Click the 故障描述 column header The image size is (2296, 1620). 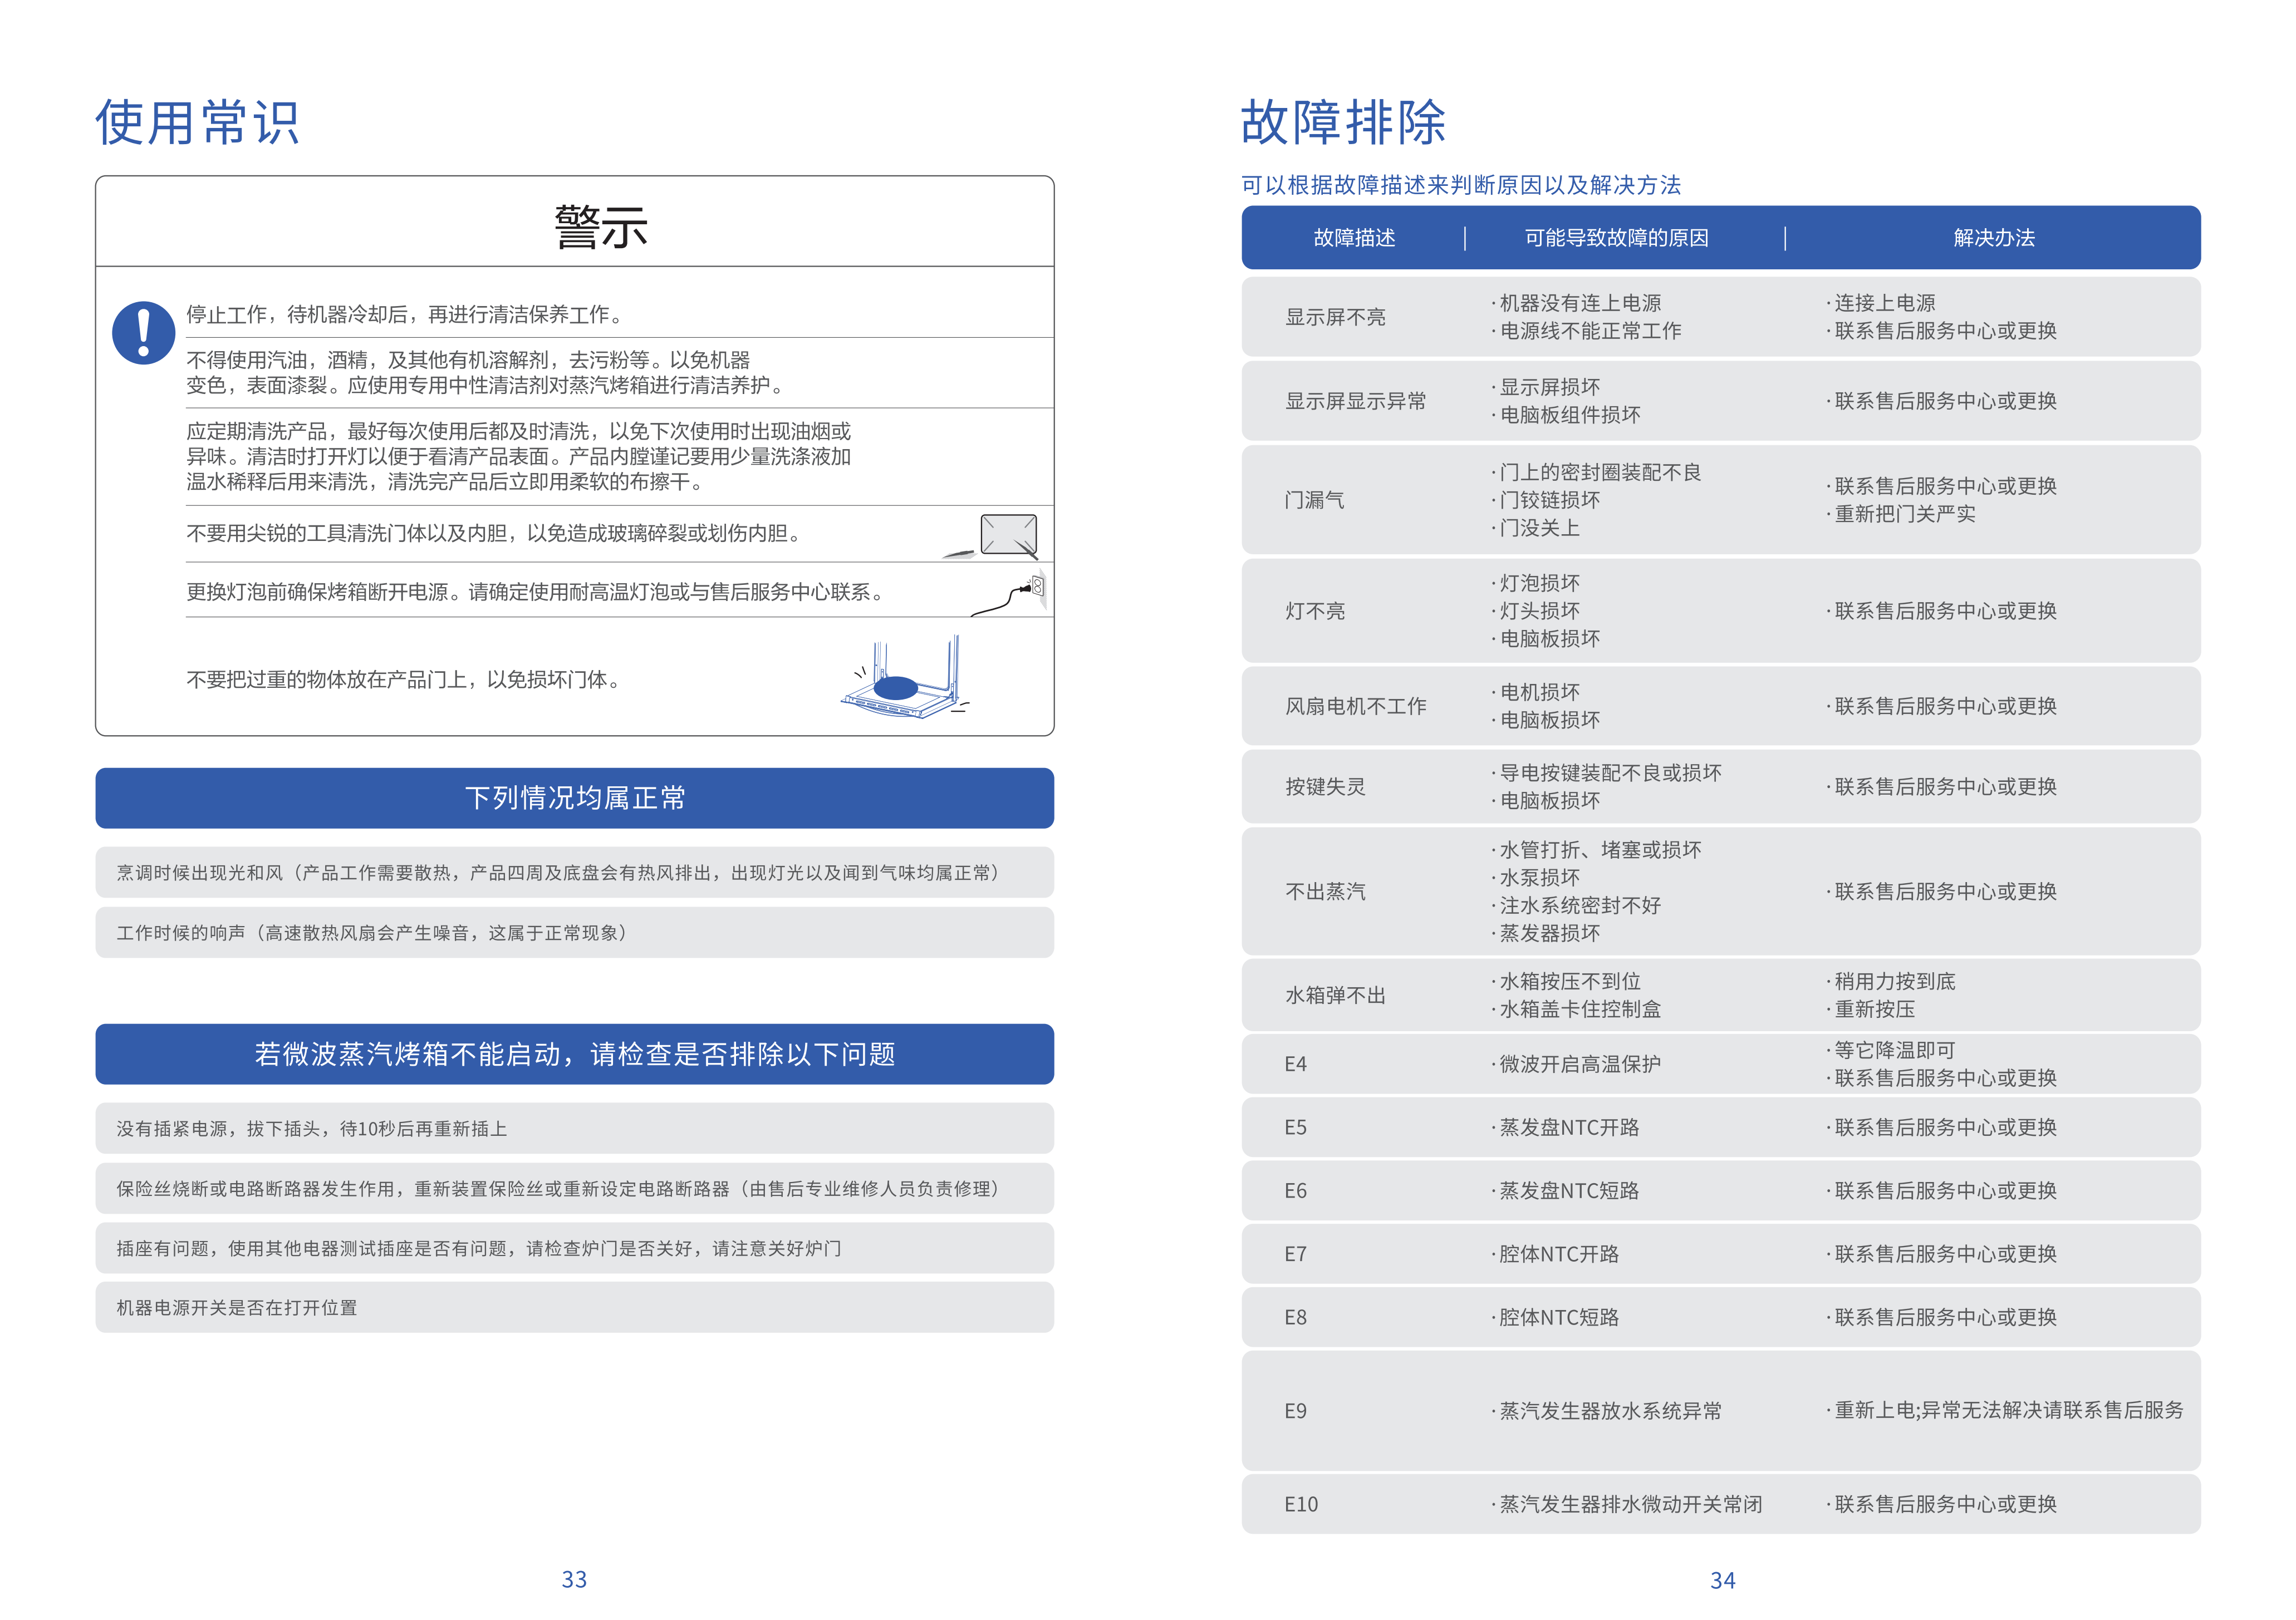pyautogui.click(x=1353, y=238)
